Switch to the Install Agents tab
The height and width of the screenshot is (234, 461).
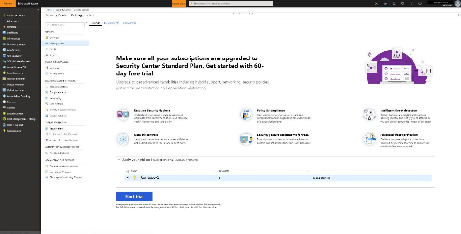point(111,23)
